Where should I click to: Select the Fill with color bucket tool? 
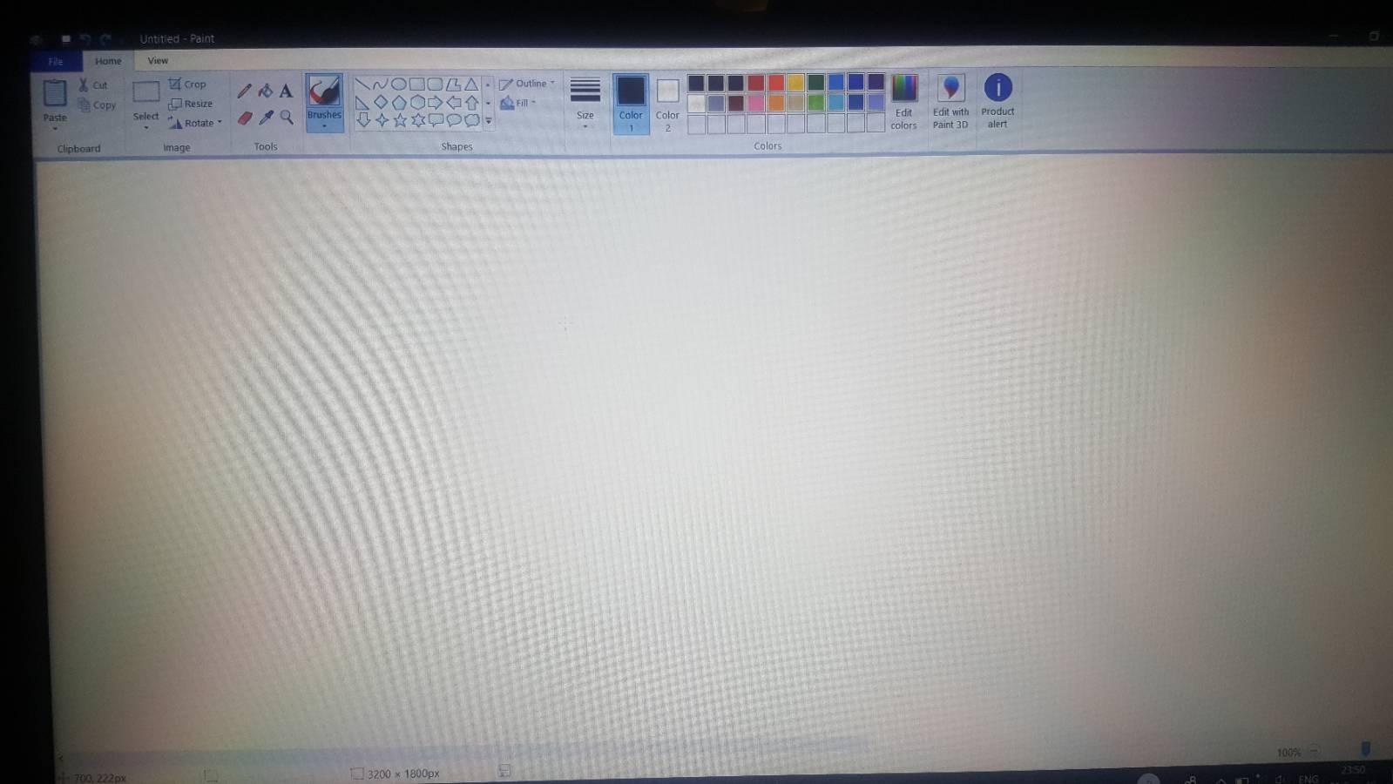coord(266,91)
